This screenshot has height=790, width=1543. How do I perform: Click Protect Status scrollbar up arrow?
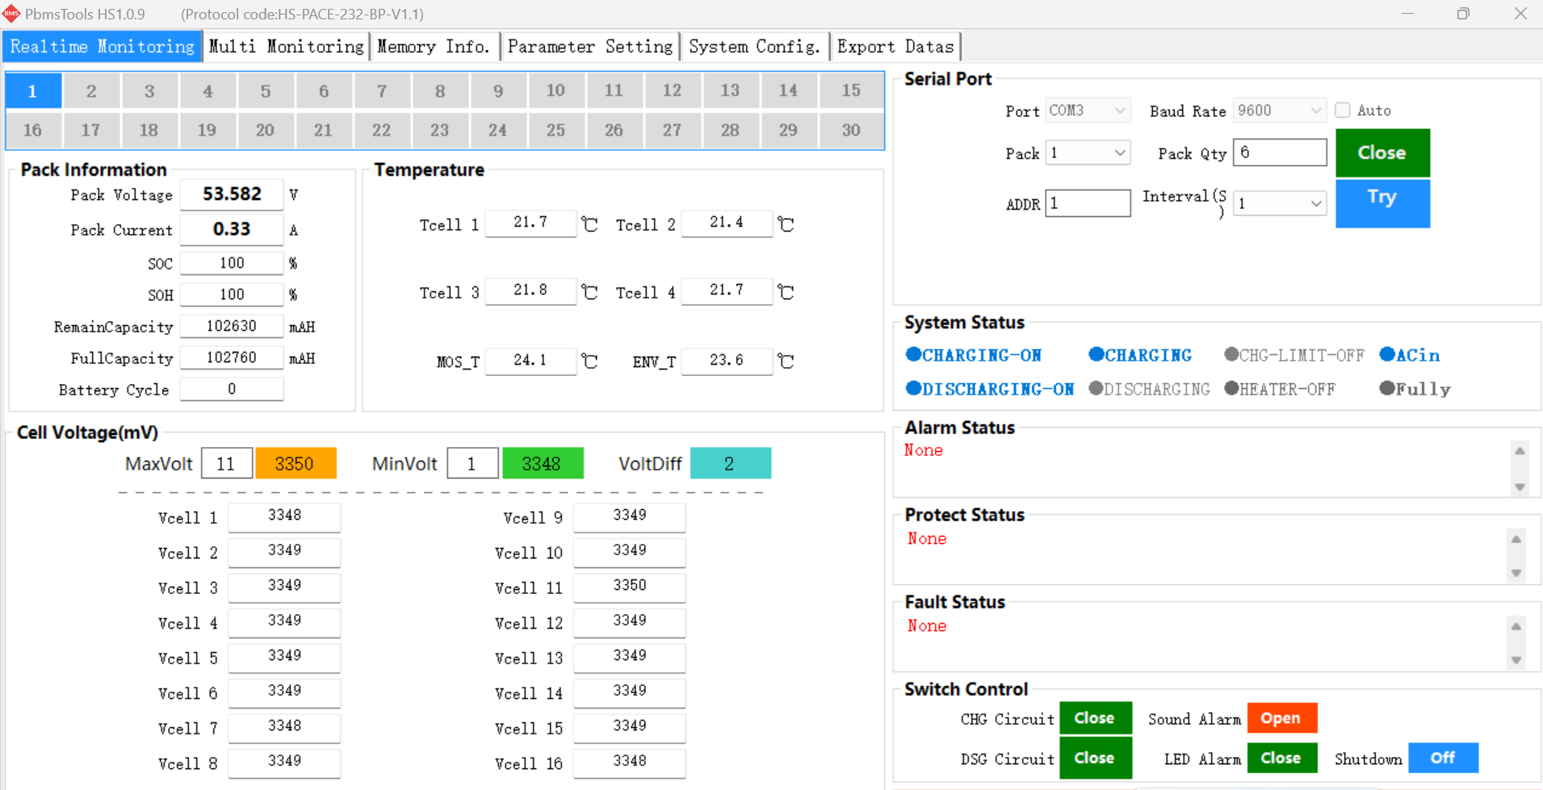(x=1516, y=539)
